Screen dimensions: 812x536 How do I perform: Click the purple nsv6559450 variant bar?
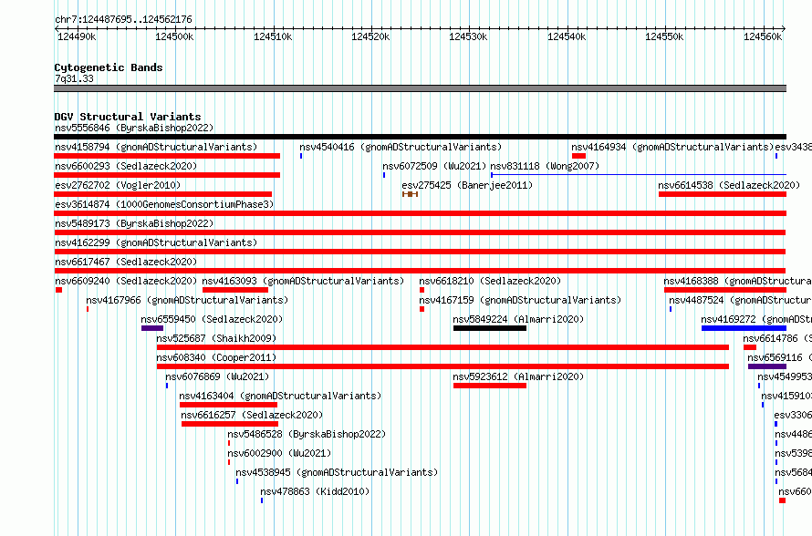152,328
